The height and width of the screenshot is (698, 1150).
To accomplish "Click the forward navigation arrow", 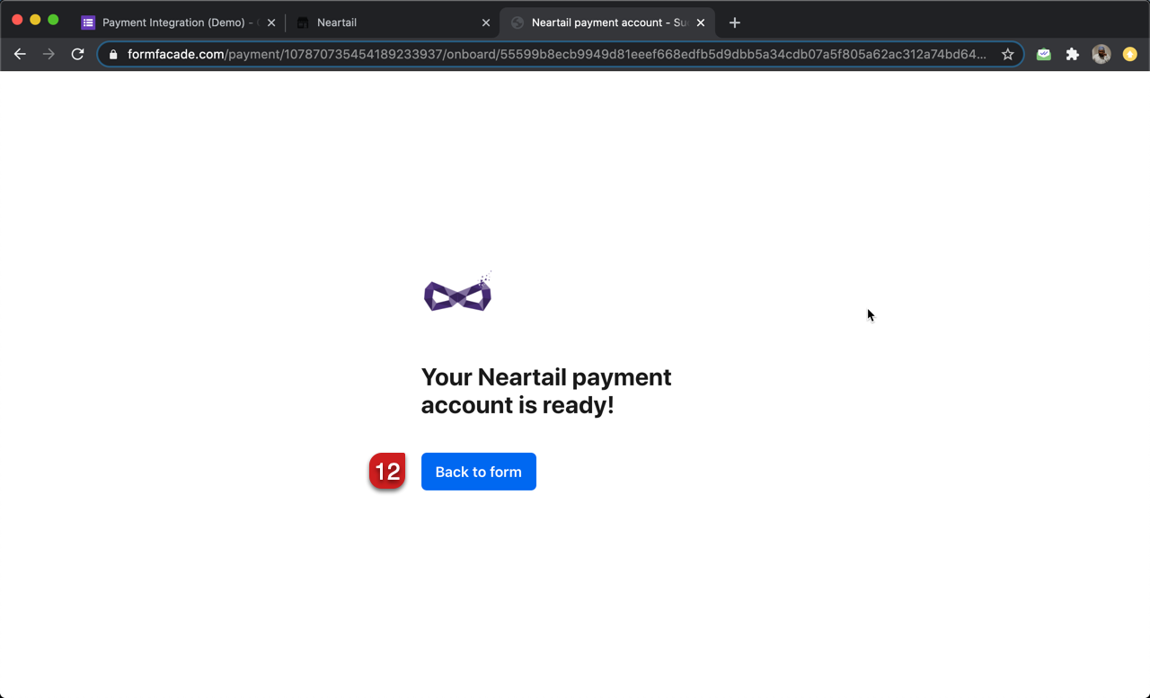I will [49, 54].
